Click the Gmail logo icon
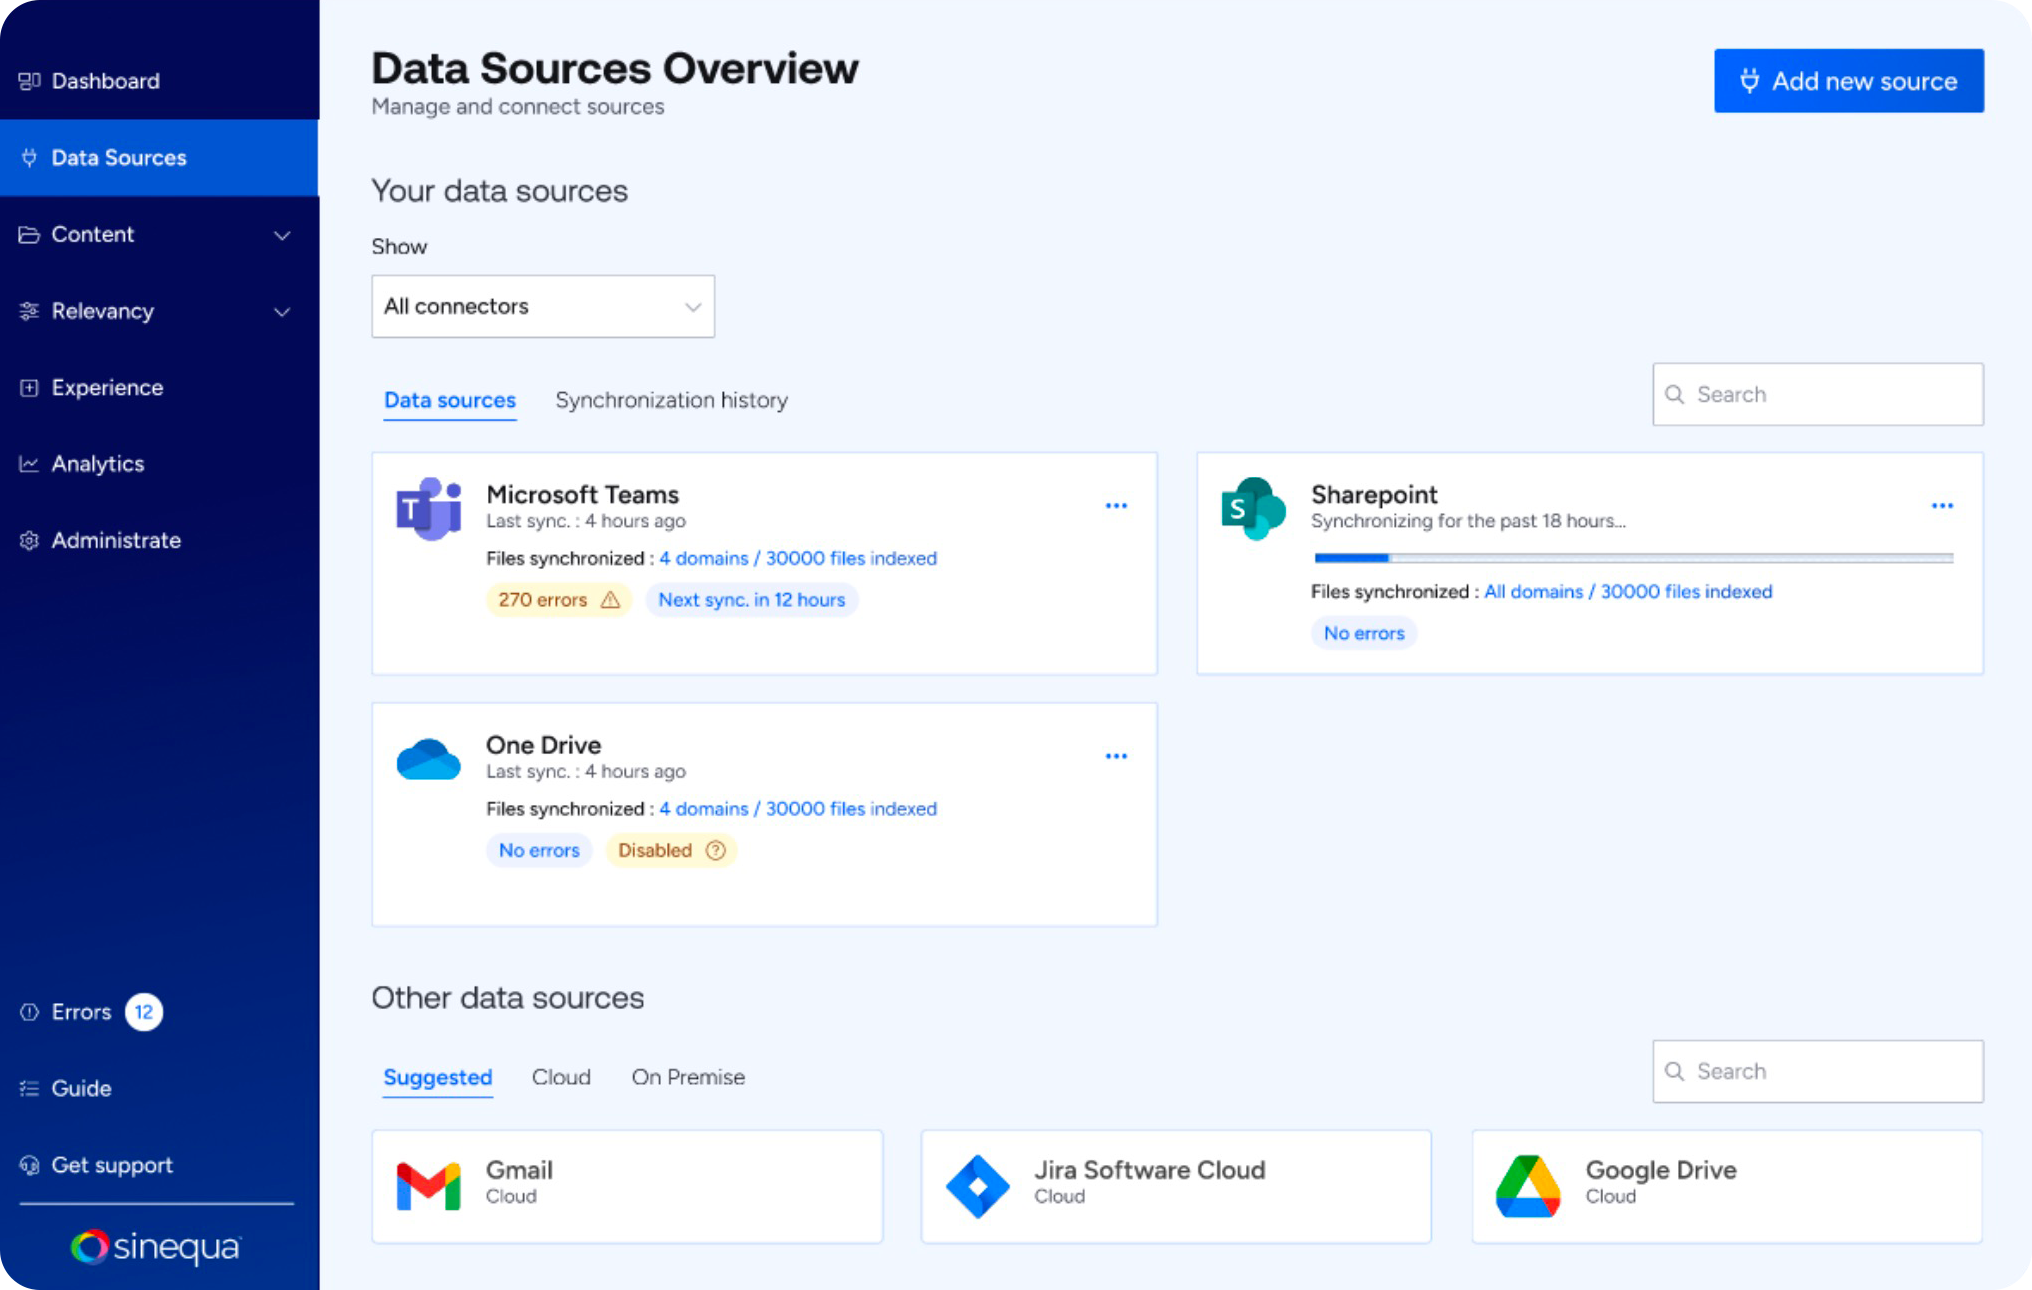This screenshot has height=1290, width=2032. coord(428,1185)
